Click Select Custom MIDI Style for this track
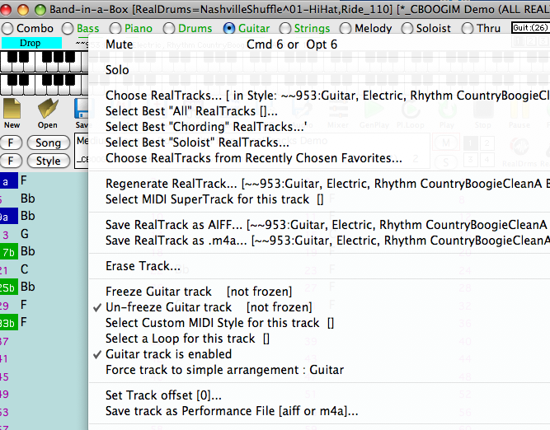Screen dimensions: 550x430 [319, 323]
